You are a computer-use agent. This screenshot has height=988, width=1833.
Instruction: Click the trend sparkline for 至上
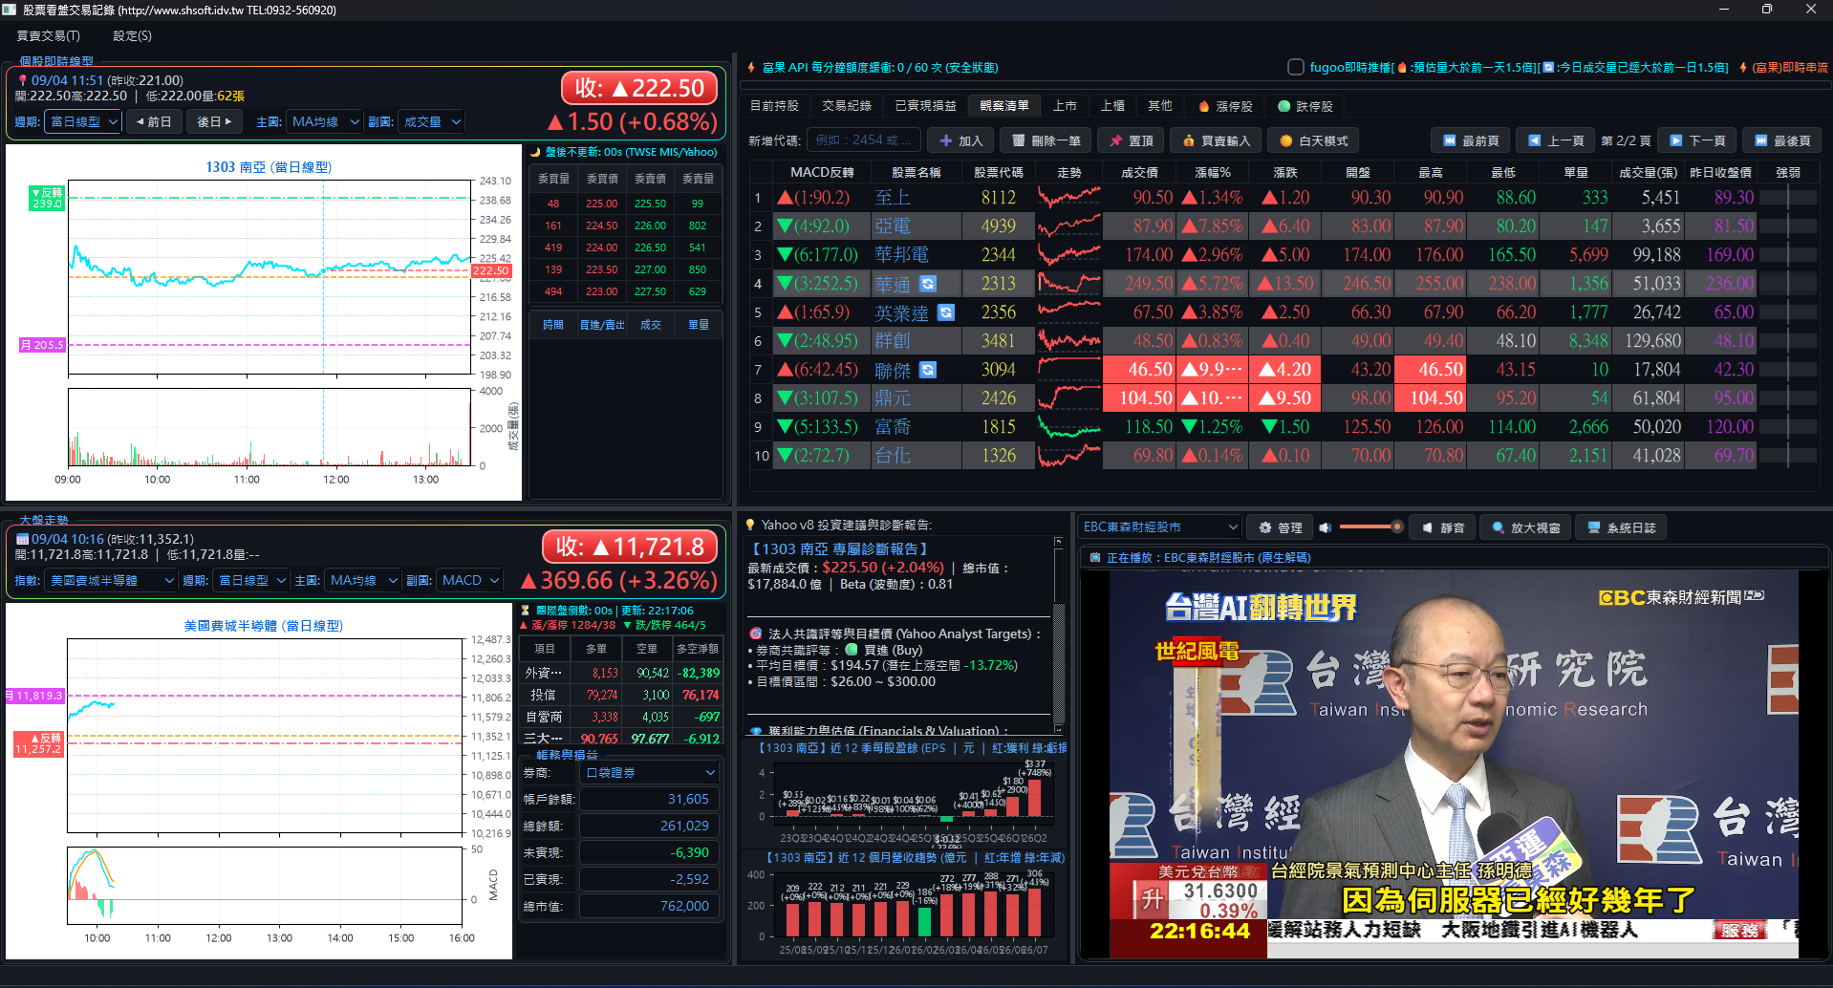1069,198
